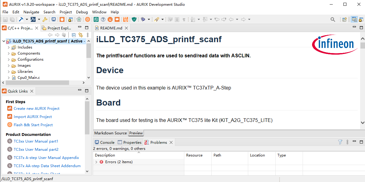Screen dimensions: 365x182
Task: Expand the Includes tree node
Action: click(9, 47)
